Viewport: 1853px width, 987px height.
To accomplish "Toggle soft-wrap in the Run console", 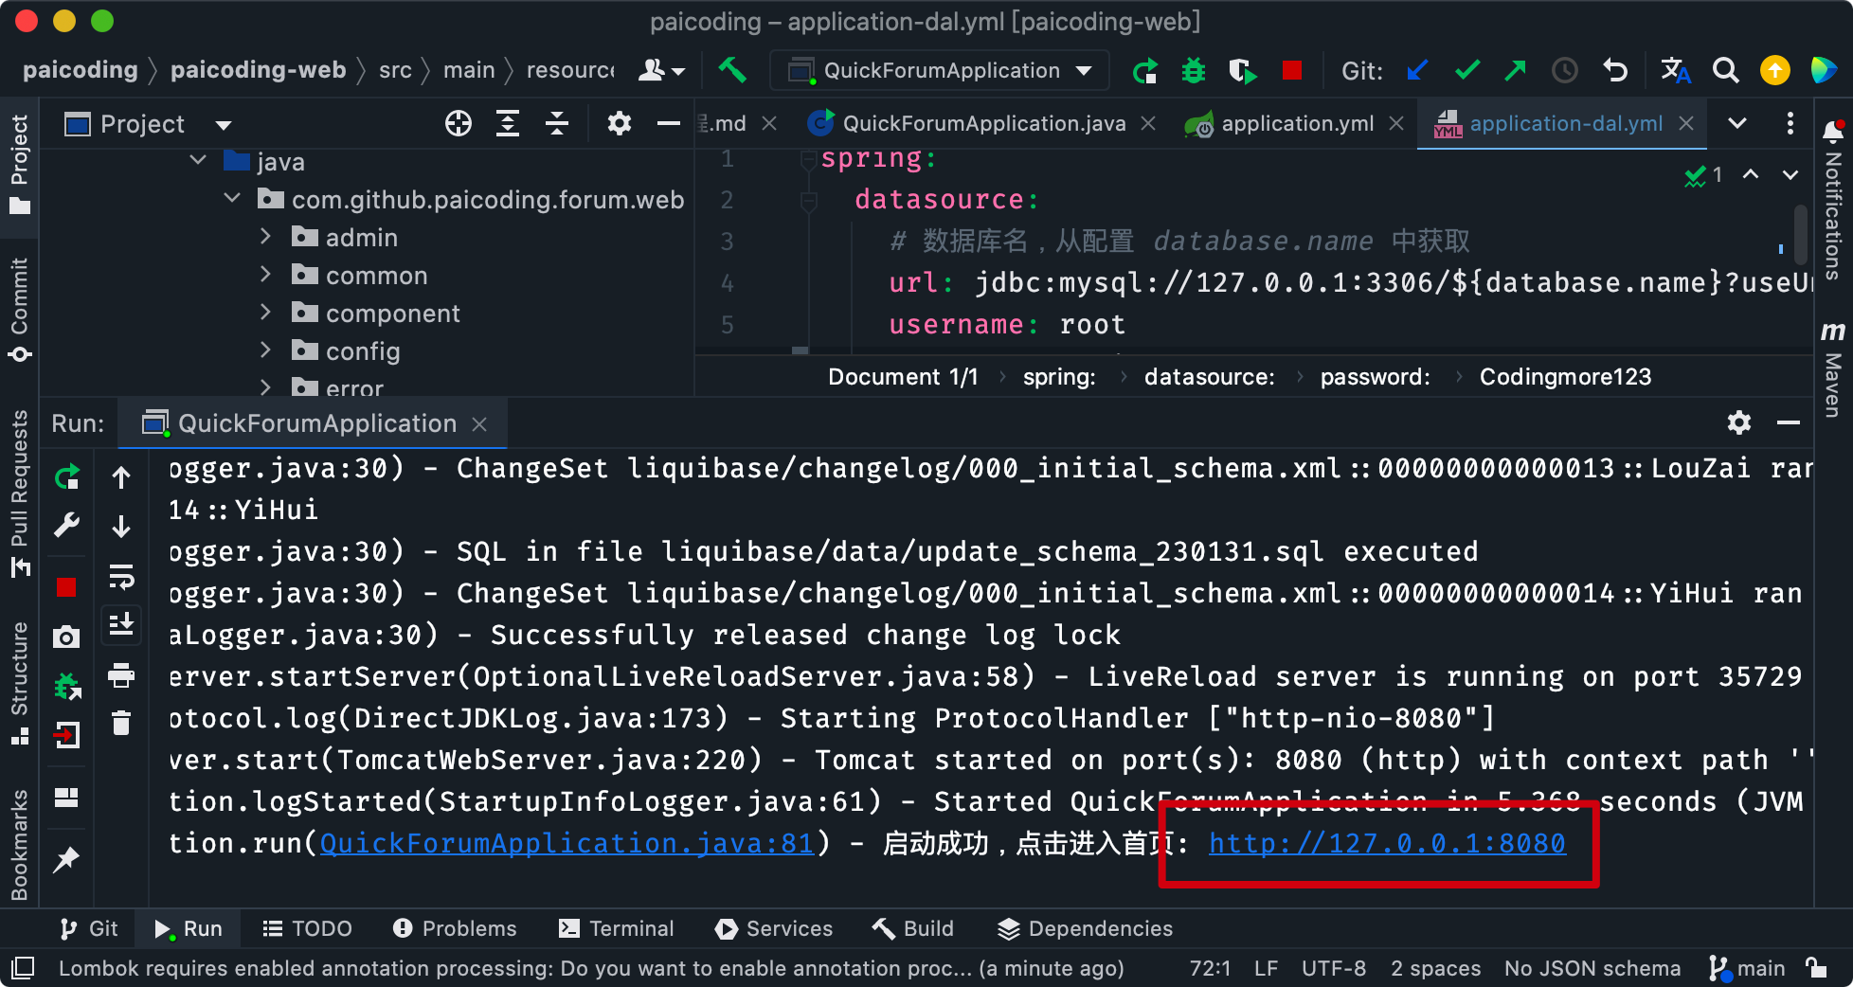I will pyautogui.click(x=121, y=576).
